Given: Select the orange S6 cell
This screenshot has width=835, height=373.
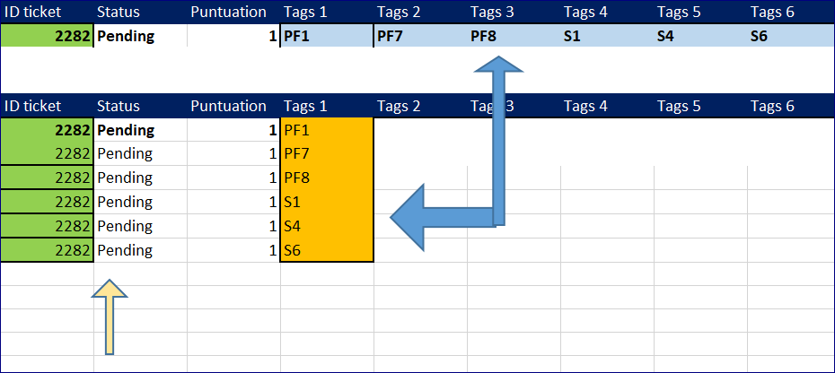Looking at the screenshot, I should 327,250.
